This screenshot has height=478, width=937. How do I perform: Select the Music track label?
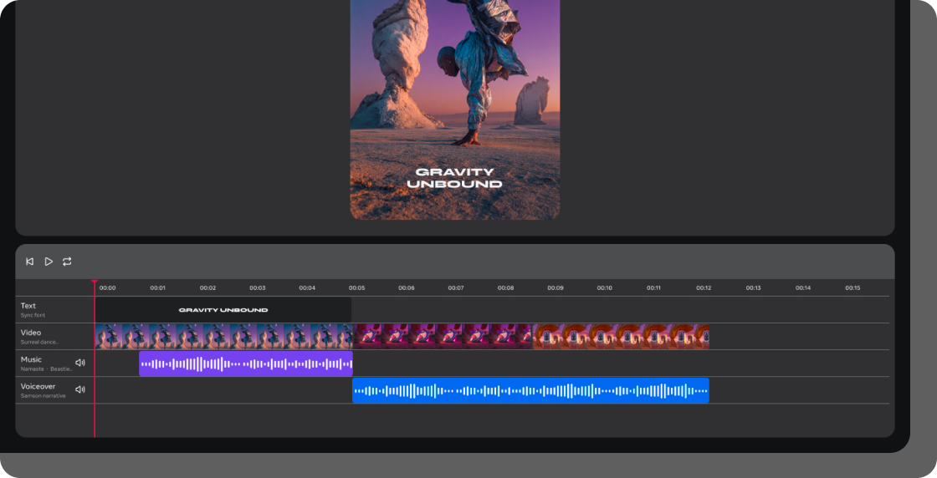31,359
